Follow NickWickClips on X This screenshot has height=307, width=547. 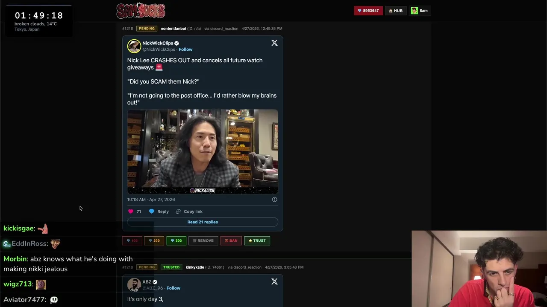click(x=185, y=49)
